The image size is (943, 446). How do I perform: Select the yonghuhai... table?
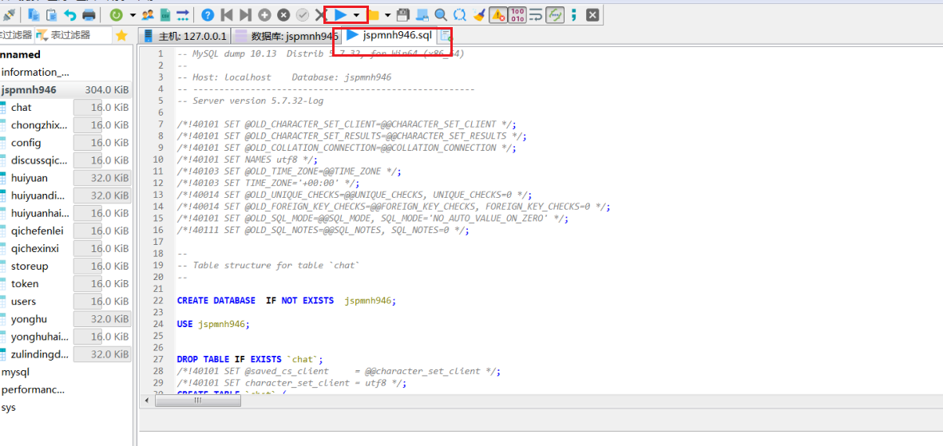click(40, 337)
